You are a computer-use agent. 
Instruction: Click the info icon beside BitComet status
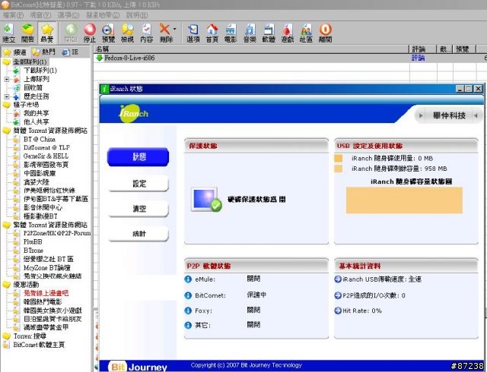tap(188, 295)
